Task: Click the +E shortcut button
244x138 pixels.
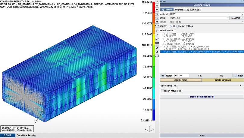Action: click(157, 48)
